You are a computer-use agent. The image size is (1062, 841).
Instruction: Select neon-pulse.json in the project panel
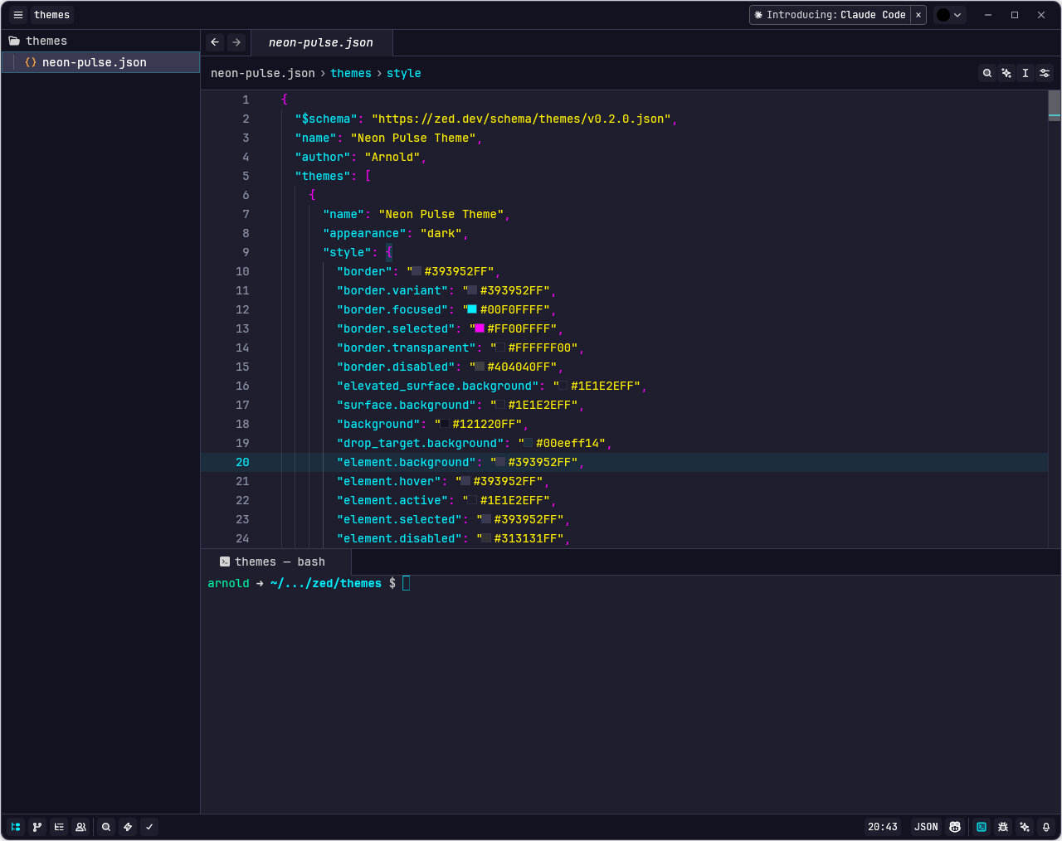(100, 62)
